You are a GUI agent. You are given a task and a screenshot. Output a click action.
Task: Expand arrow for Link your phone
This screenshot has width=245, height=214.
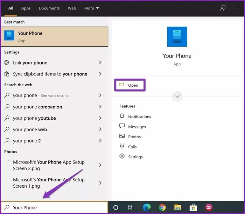pos(100,62)
